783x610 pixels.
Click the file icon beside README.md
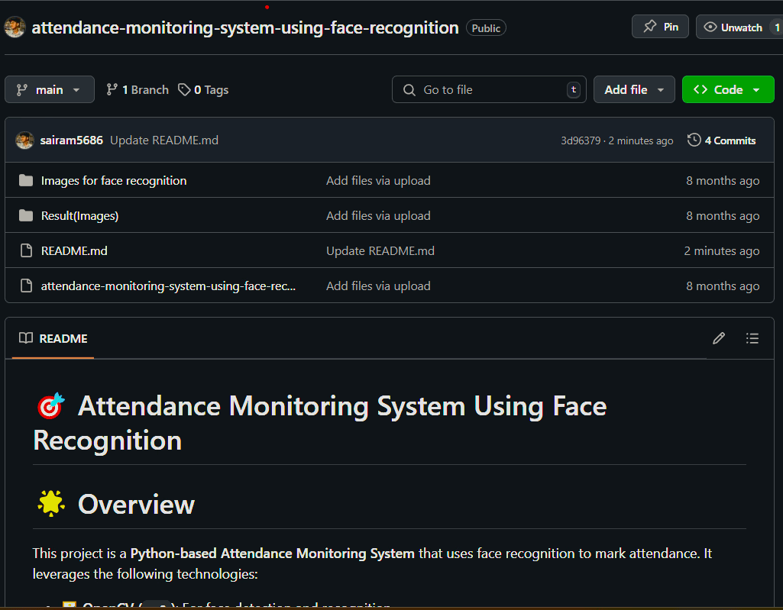click(26, 250)
